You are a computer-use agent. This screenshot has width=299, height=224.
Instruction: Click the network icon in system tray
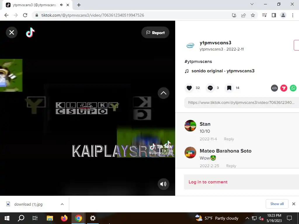254,218
